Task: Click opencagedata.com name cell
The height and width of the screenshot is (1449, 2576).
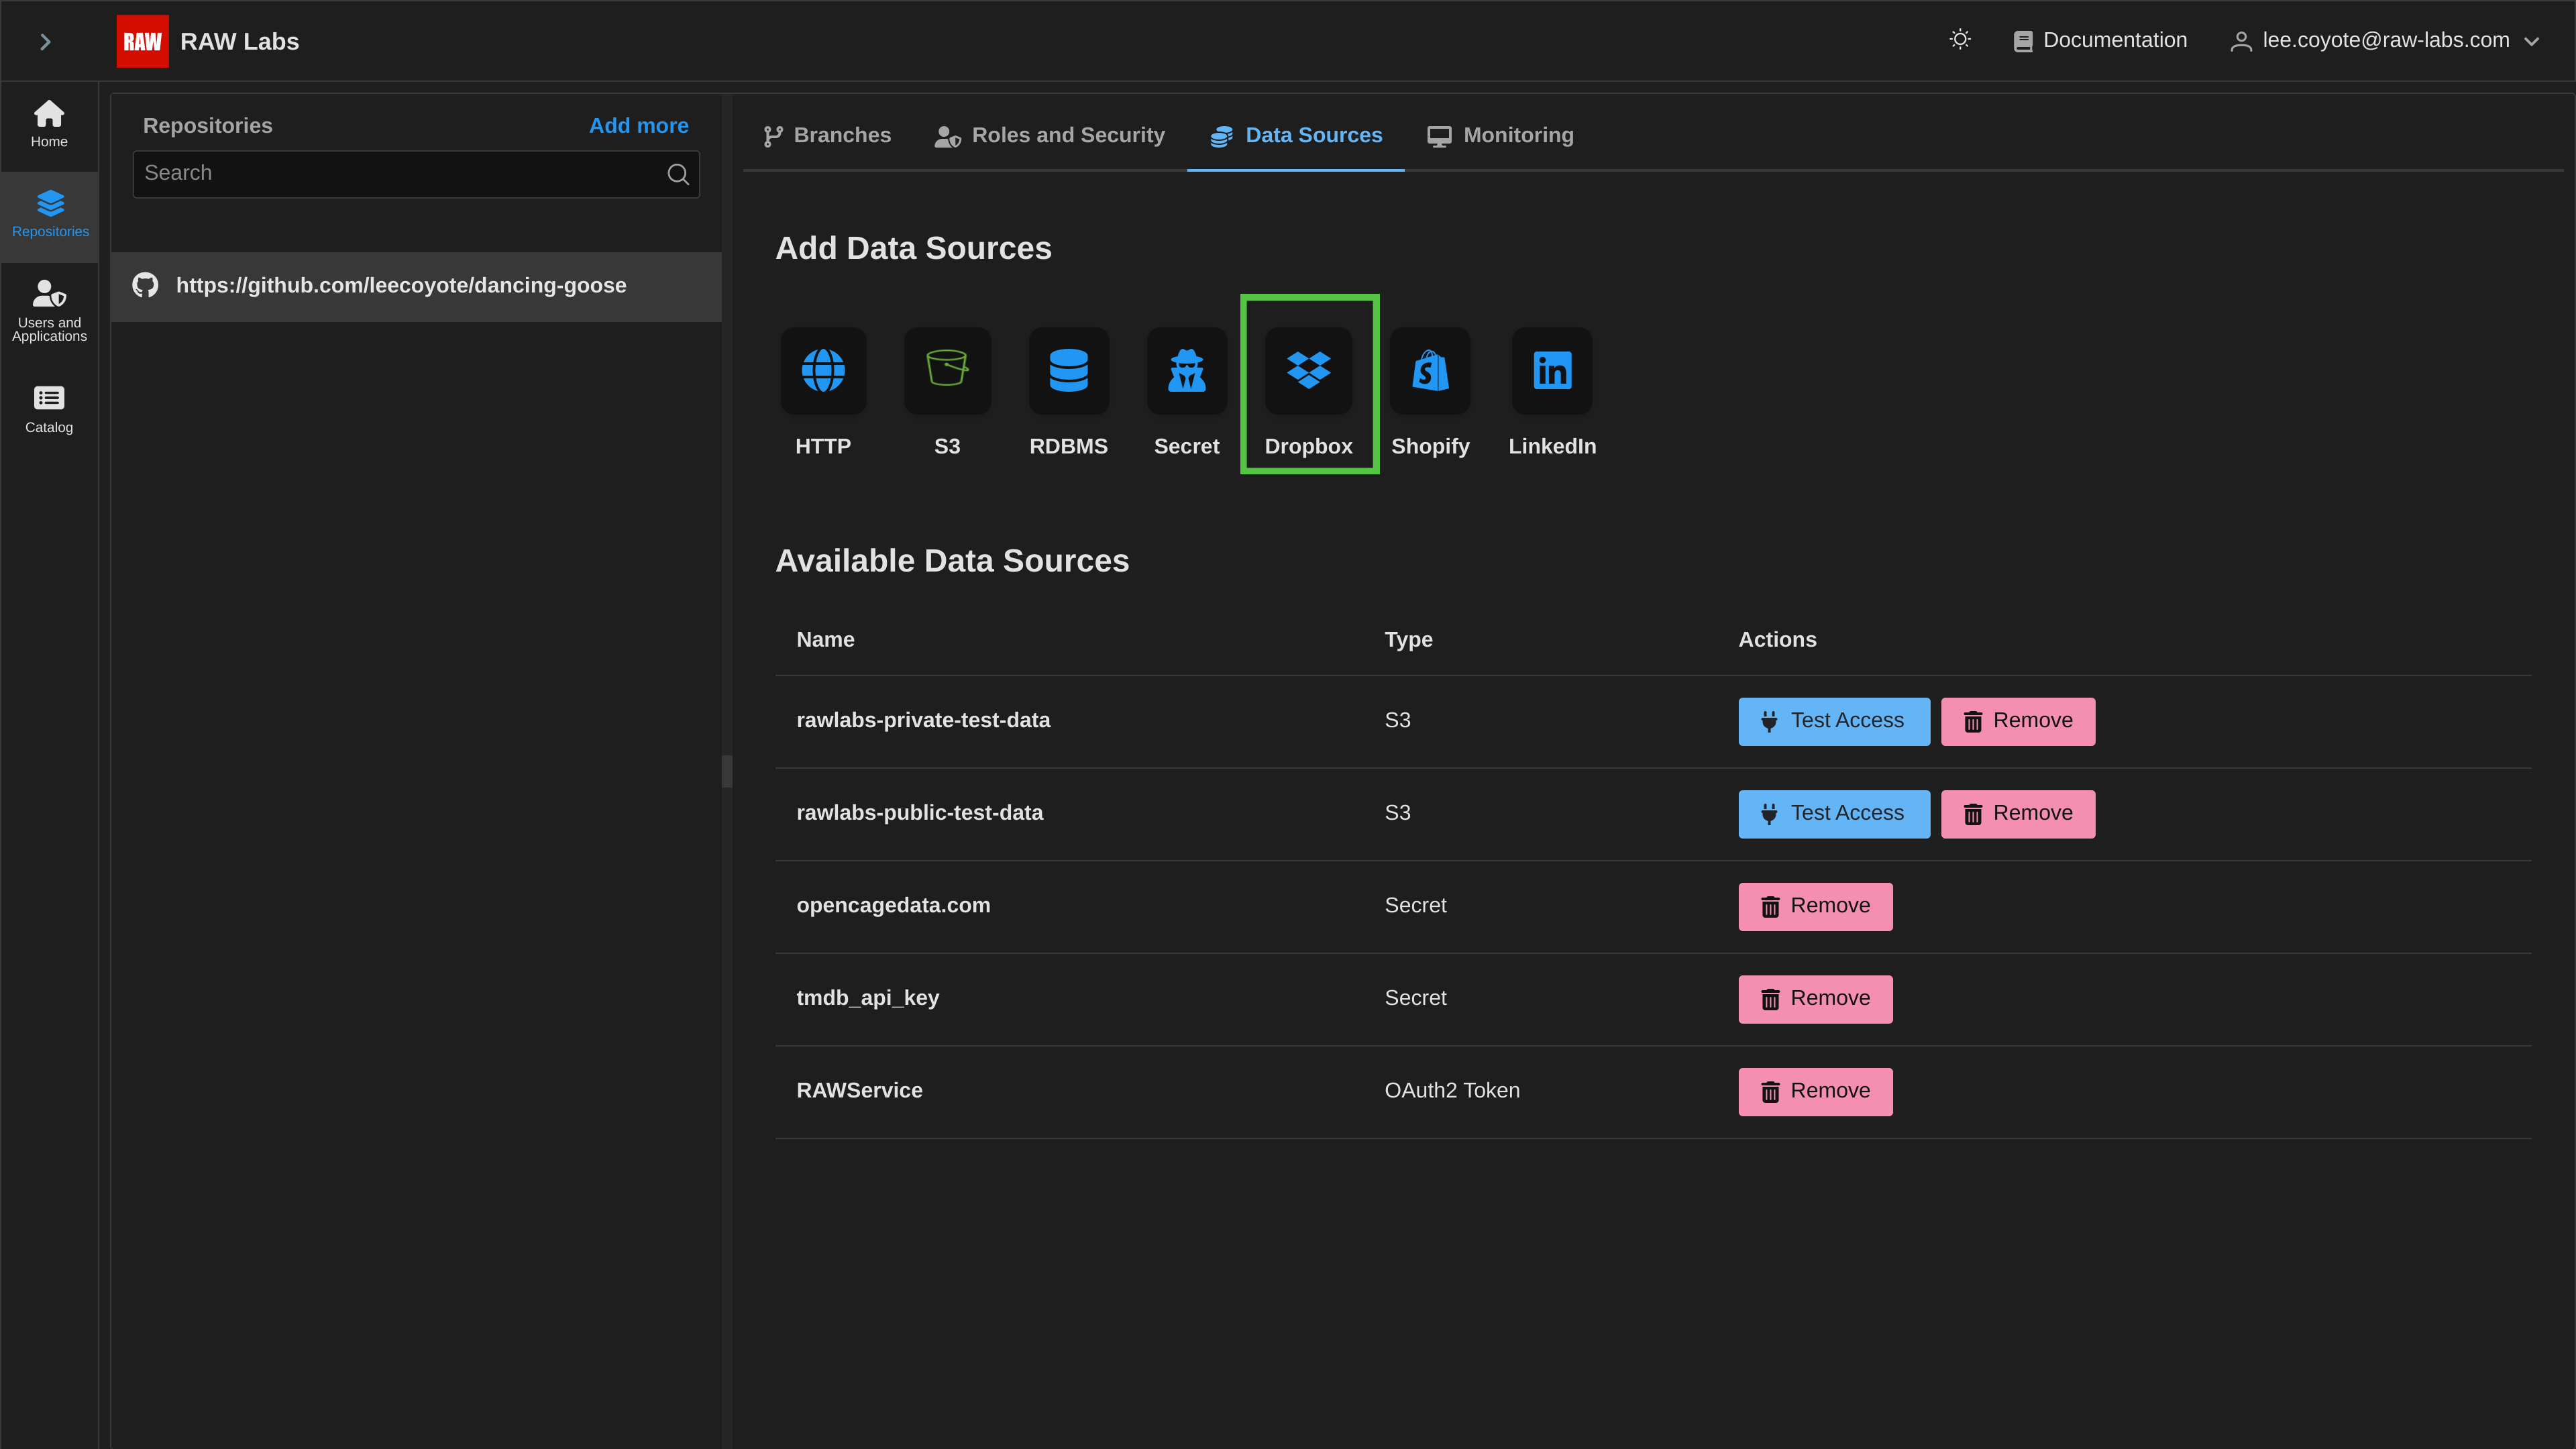Action: pyautogui.click(x=893, y=905)
